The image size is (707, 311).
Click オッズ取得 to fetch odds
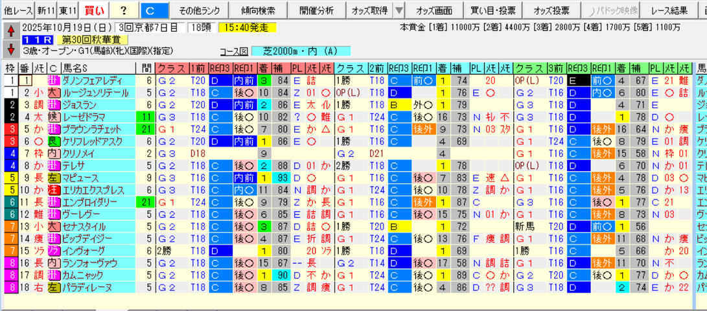[x=370, y=10]
